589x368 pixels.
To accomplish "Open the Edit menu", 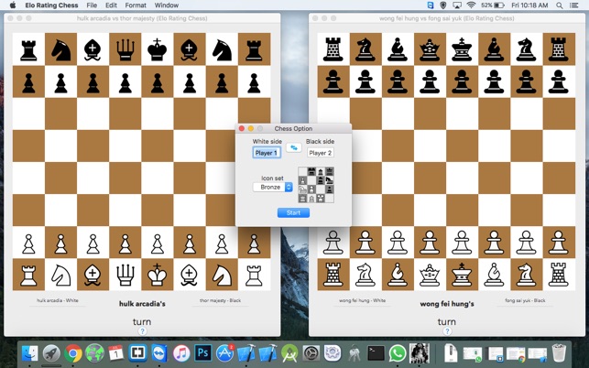I will pyautogui.click(x=111, y=5).
